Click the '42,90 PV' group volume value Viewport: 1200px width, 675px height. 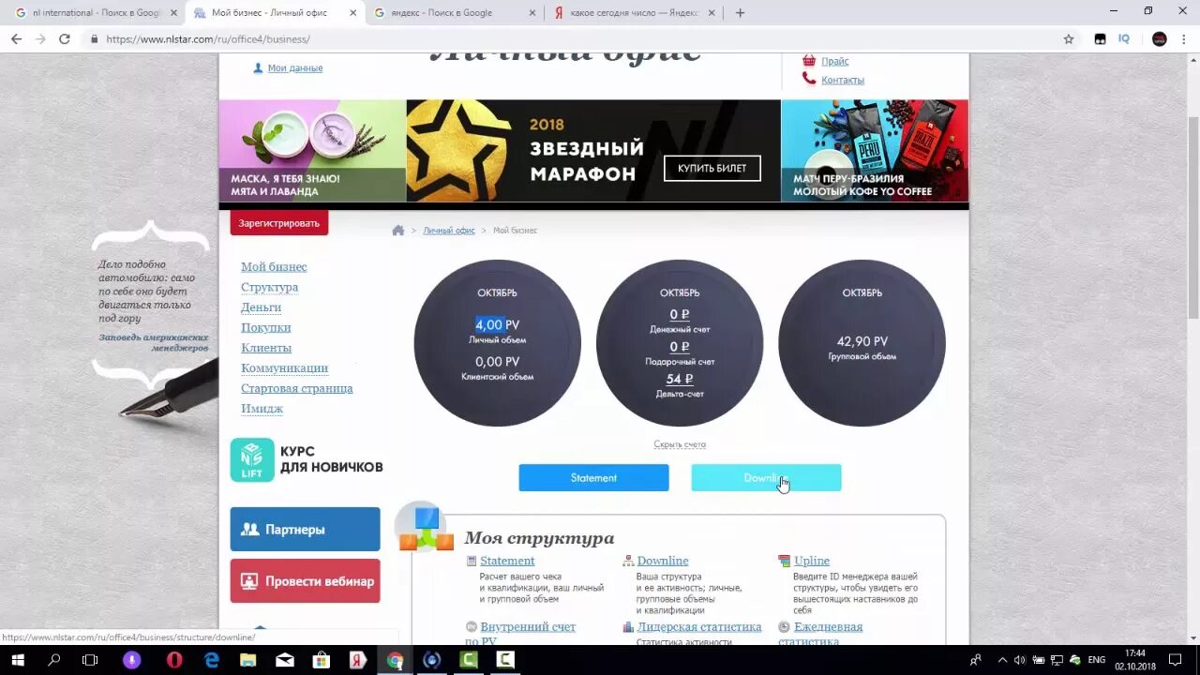tap(862, 342)
